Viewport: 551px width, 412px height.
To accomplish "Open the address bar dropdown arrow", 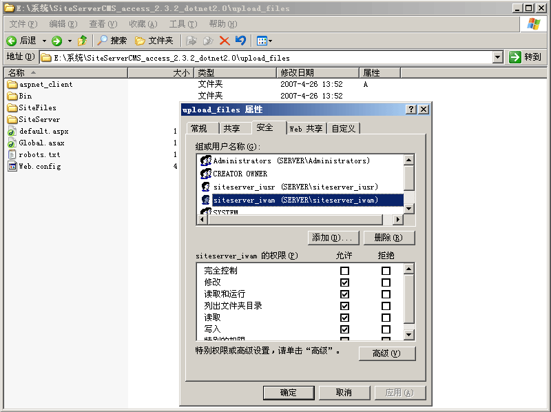I will click(497, 57).
